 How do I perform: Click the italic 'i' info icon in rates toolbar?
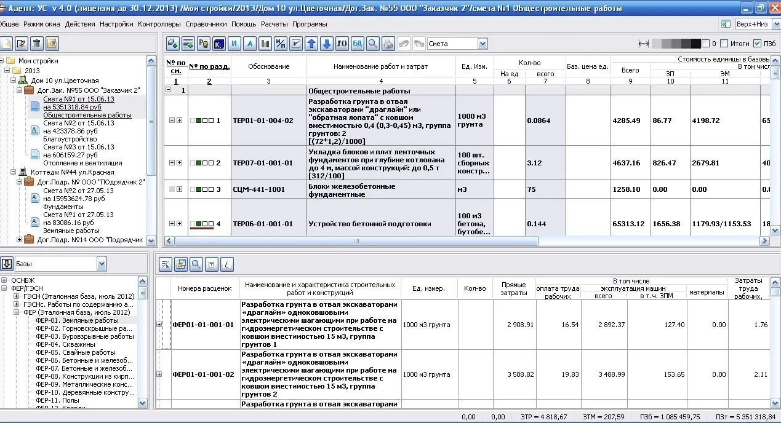pyautogui.click(x=227, y=264)
